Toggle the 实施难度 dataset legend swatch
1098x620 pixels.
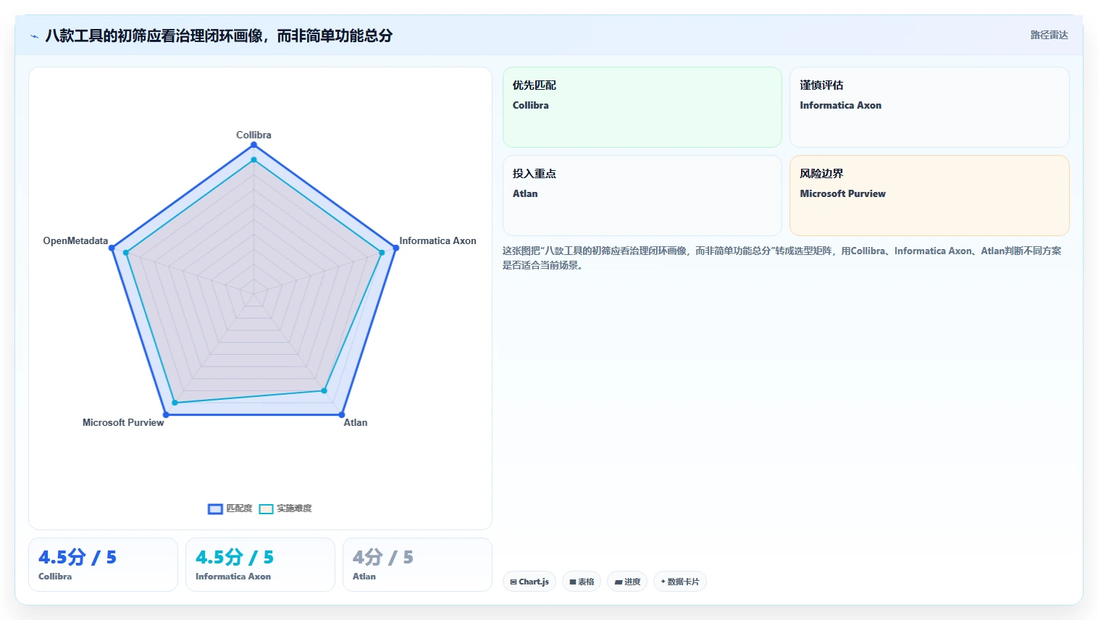[x=266, y=509]
